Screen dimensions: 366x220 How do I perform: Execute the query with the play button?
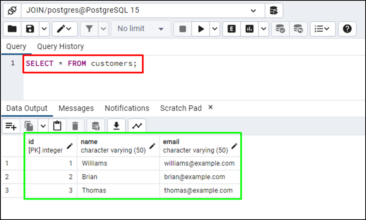click(201, 29)
